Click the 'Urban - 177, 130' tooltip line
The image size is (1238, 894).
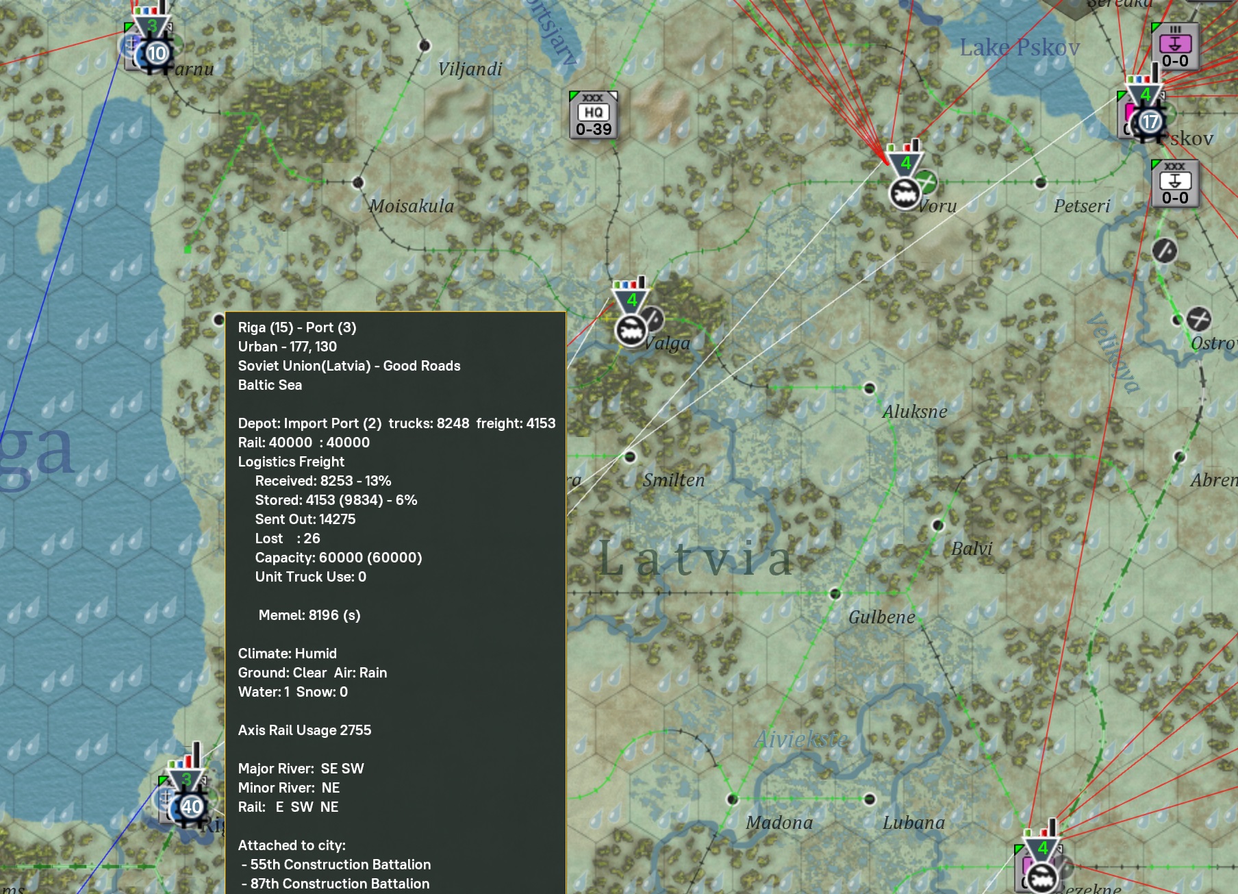[288, 347]
